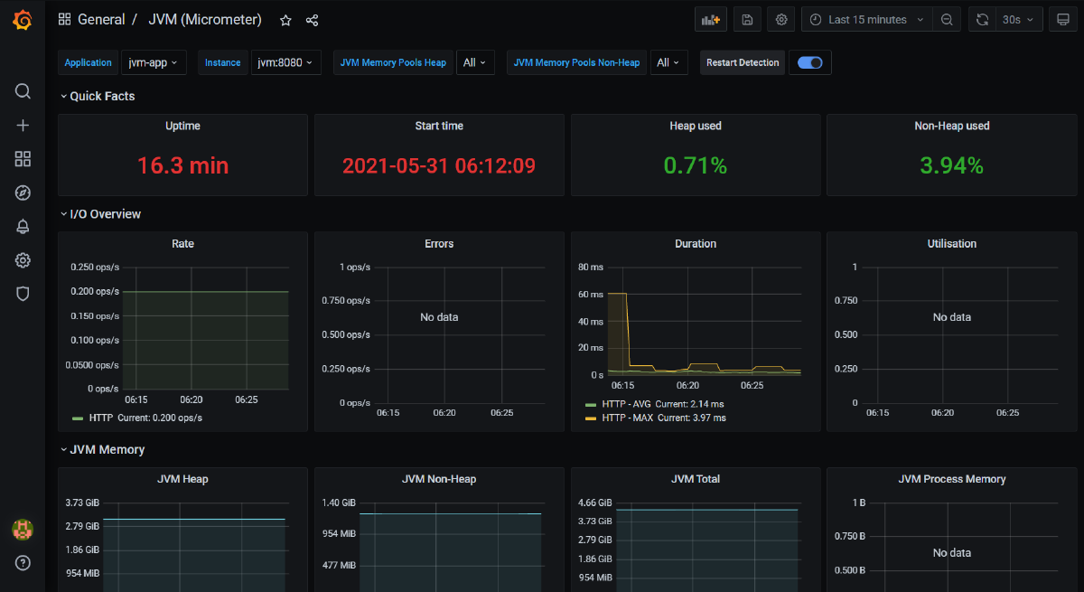
Task: Click the share dashboard icon
Action: 312,20
